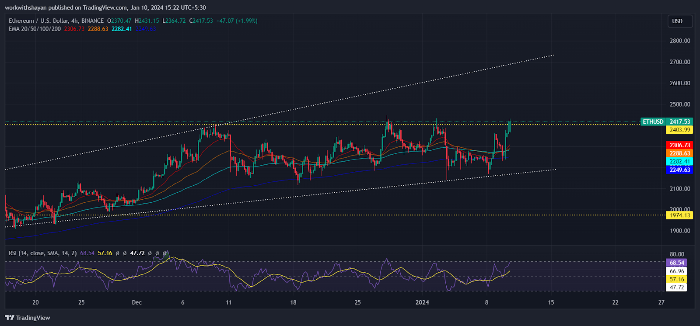700x326 pixels.
Task: Click the purple 68.54 RSI value tag
Action: tap(676, 263)
